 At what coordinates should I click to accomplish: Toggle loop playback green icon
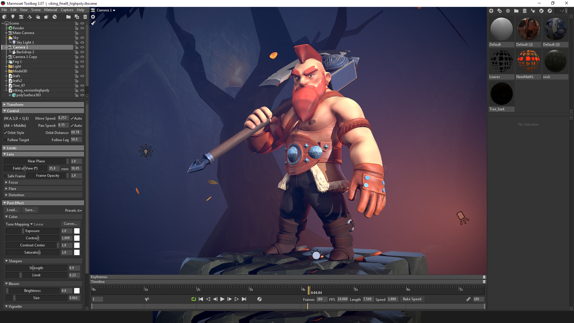(194, 299)
